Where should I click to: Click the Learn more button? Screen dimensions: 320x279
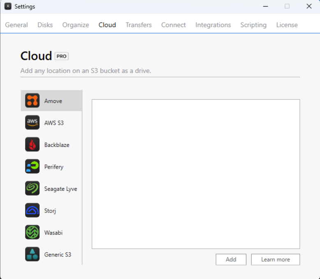[x=276, y=259]
